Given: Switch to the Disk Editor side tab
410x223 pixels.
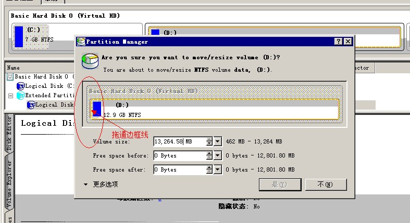Looking at the screenshot, I should (x=9, y=134).
